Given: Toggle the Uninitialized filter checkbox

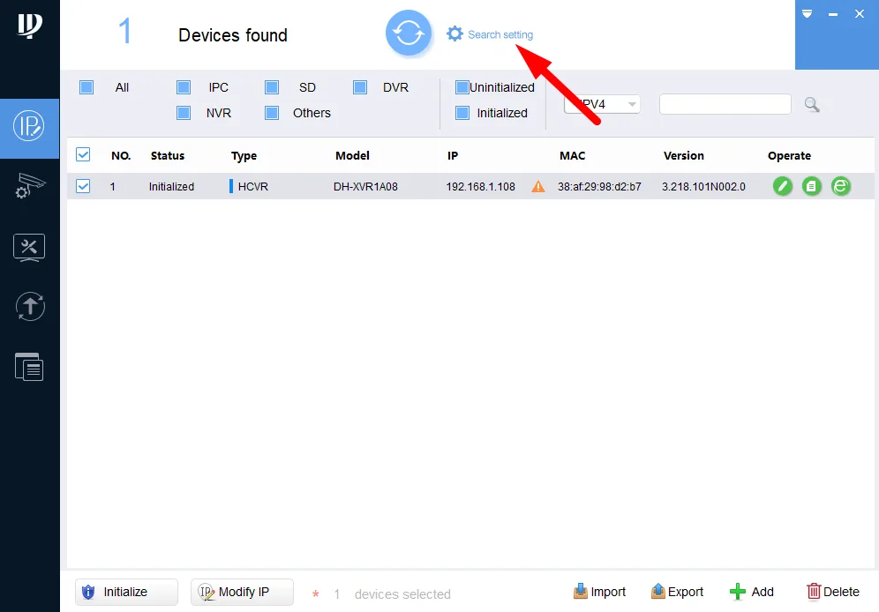Looking at the screenshot, I should [x=462, y=87].
